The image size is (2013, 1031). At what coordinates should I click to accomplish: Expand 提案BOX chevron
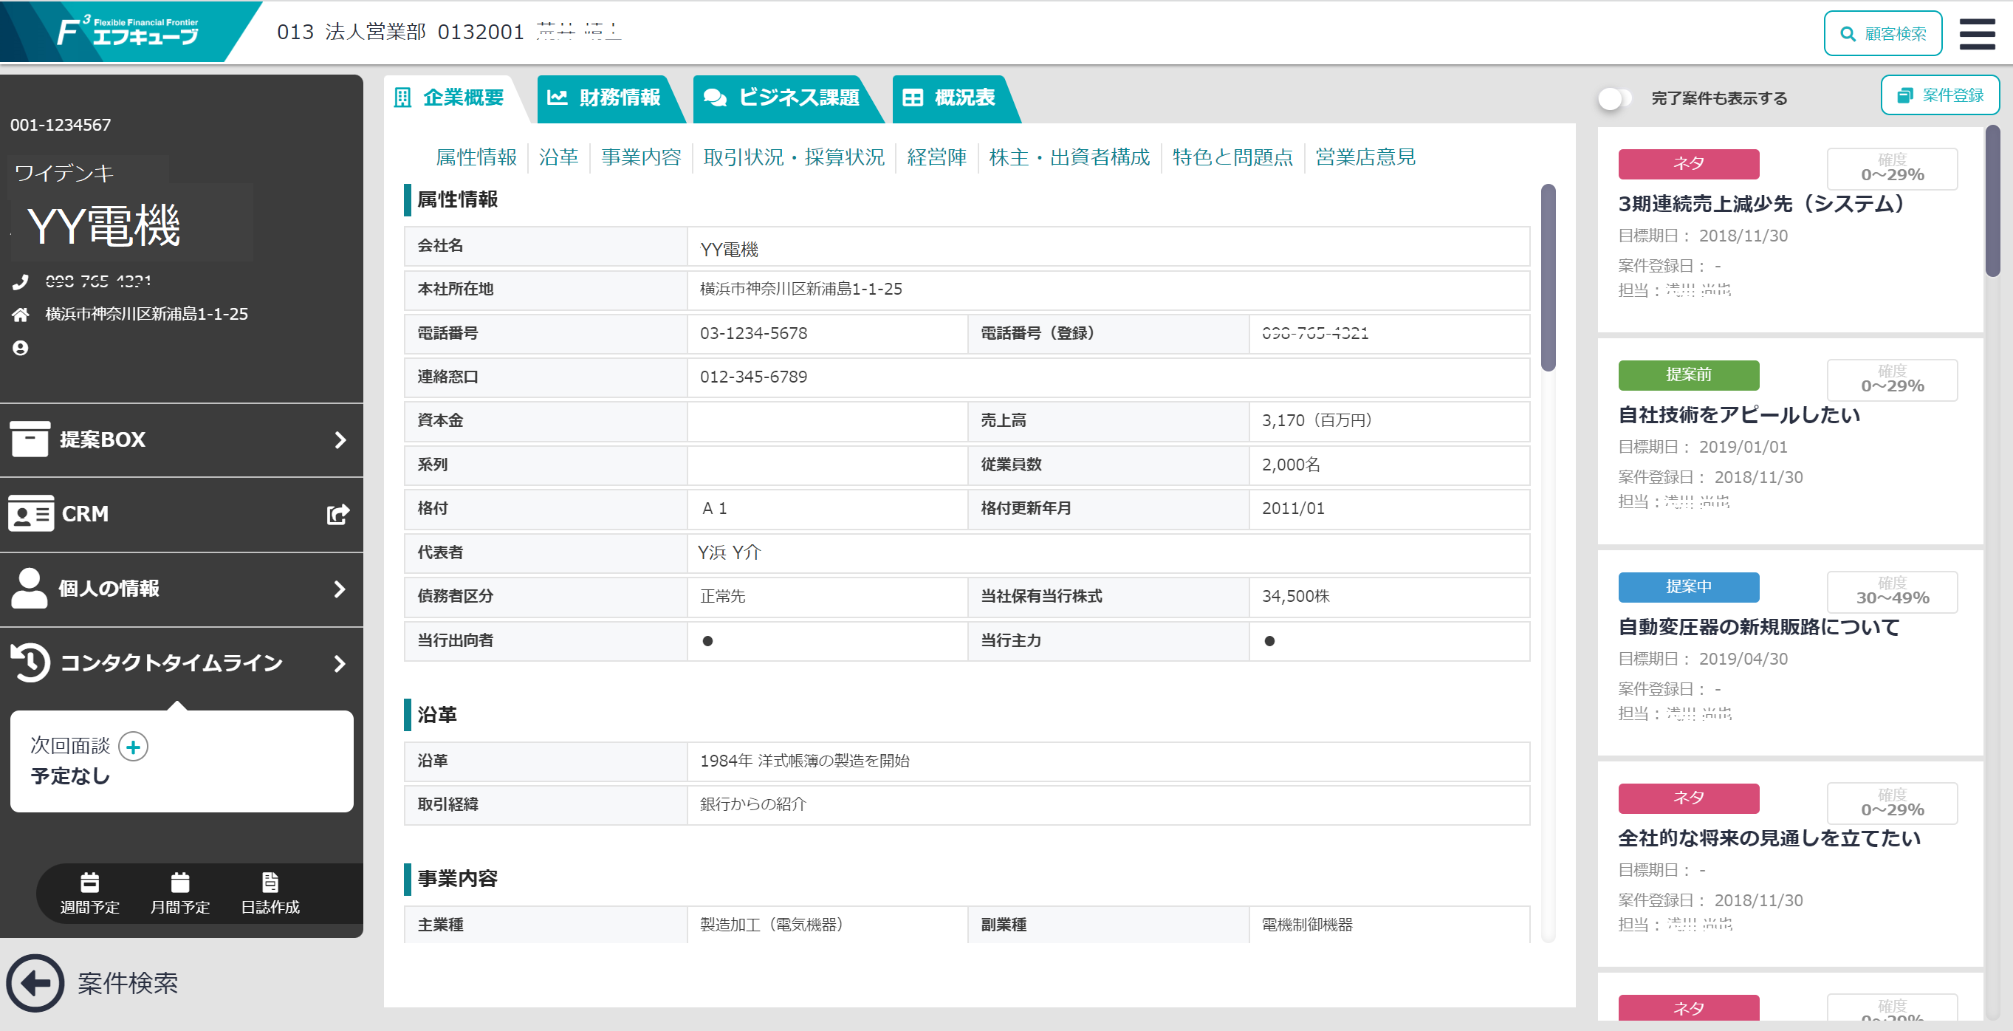click(340, 440)
